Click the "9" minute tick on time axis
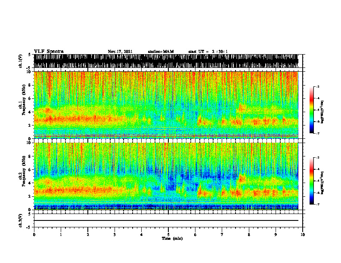Image resolution: width=341 pixels, height=263 pixels. pos(276,235)
